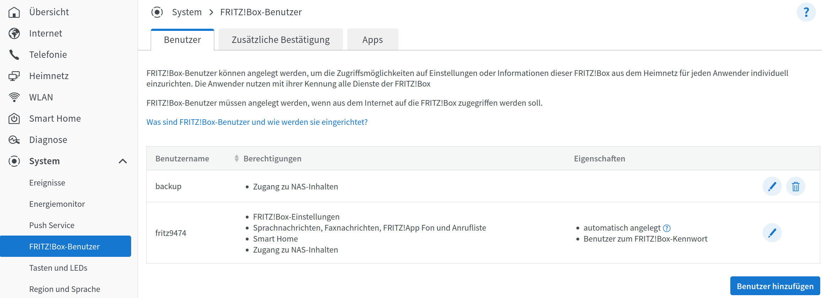Go to Tasten und LEDs submenu

coord(58,268)
